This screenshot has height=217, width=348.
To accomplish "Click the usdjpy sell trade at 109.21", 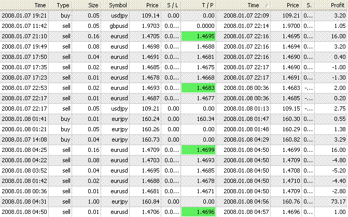I will tap(174, 109).
